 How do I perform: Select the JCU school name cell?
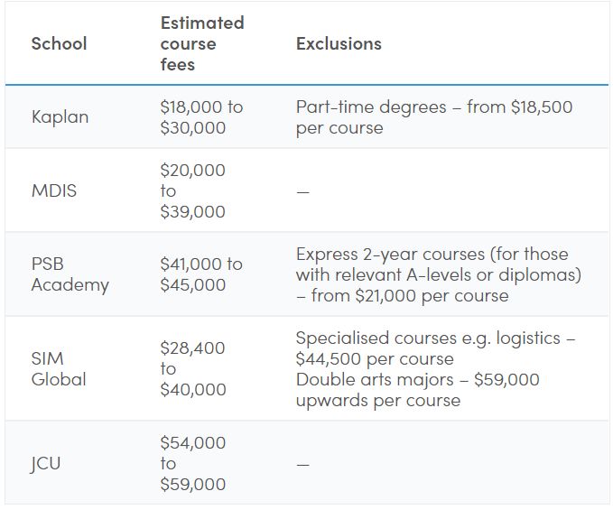(x=47, y=464)
